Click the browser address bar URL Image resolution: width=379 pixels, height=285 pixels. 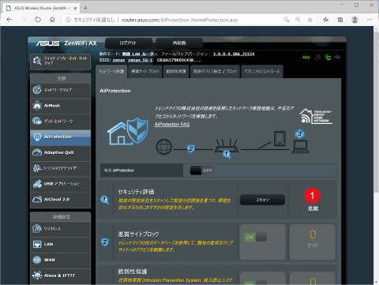[x=180, y=20]
